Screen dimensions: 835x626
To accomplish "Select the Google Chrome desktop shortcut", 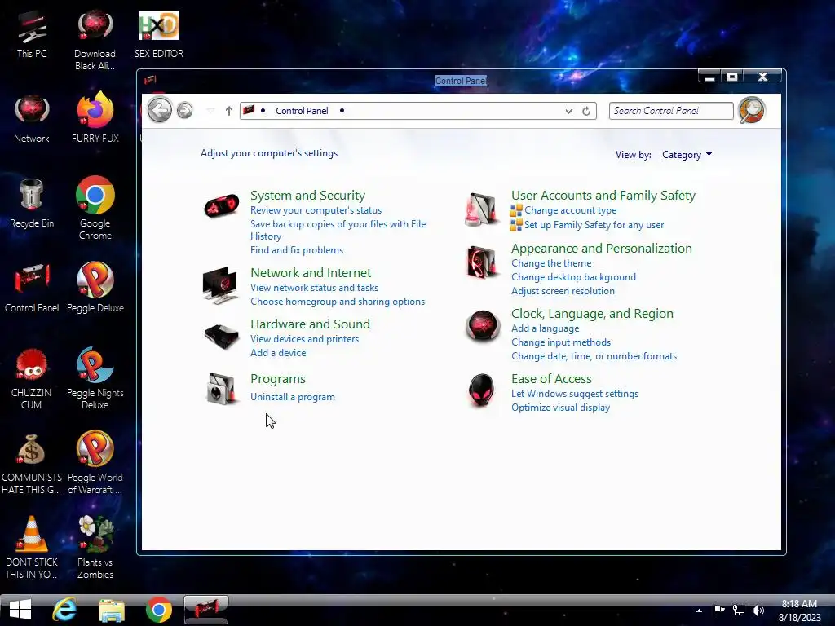I will point(95,209).
